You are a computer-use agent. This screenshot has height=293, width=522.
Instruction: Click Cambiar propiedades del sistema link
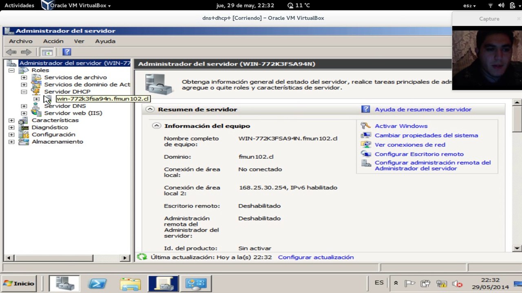coord(426,136)
